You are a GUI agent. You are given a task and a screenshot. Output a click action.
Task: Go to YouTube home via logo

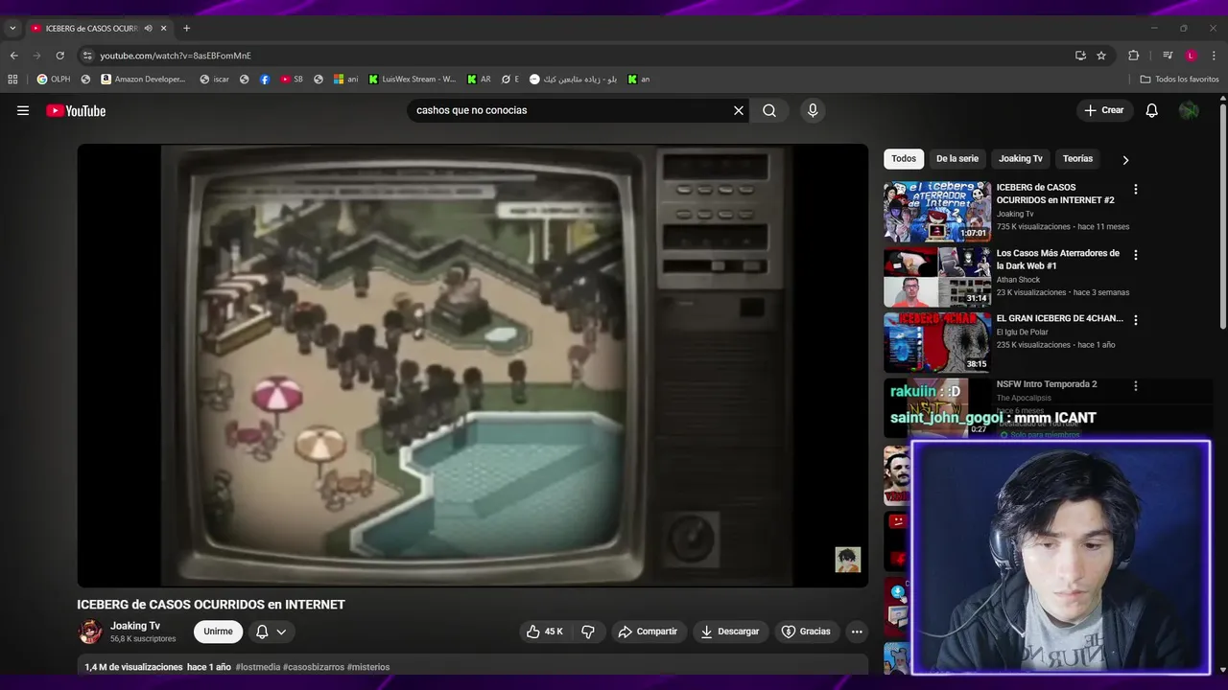(x=76, y=110)
